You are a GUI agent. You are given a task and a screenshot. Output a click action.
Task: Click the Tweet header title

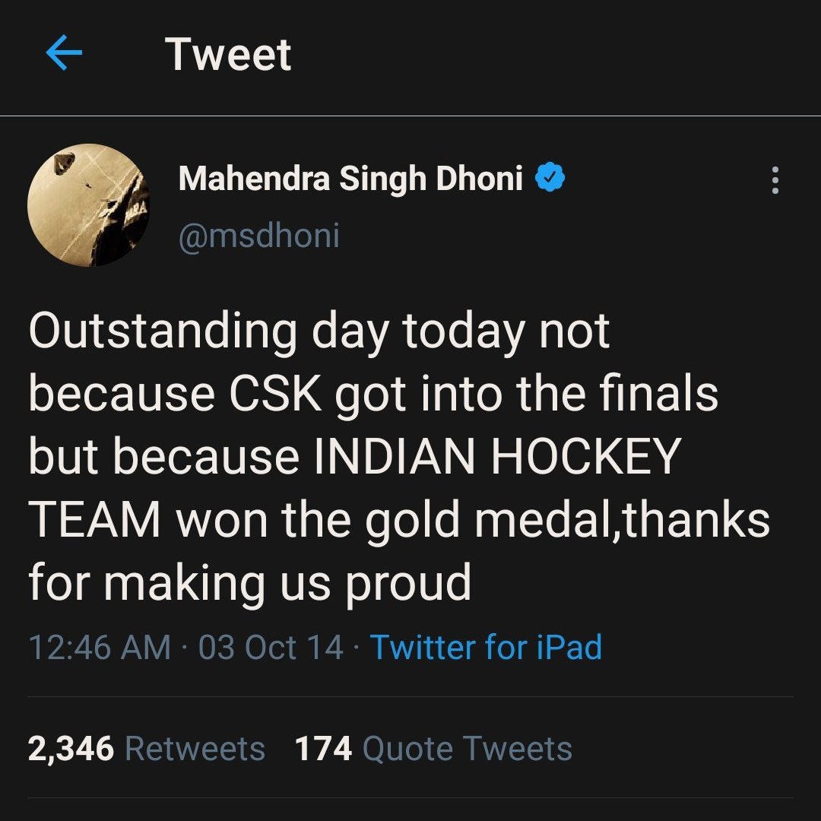(x=228, y=53)
